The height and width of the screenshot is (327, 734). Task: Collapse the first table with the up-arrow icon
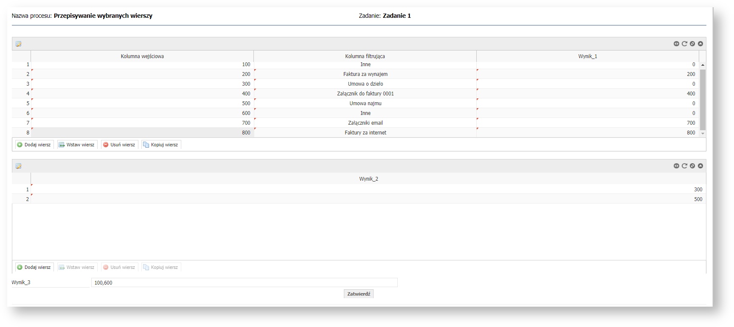pyautogui.click(x=700, y=44)
